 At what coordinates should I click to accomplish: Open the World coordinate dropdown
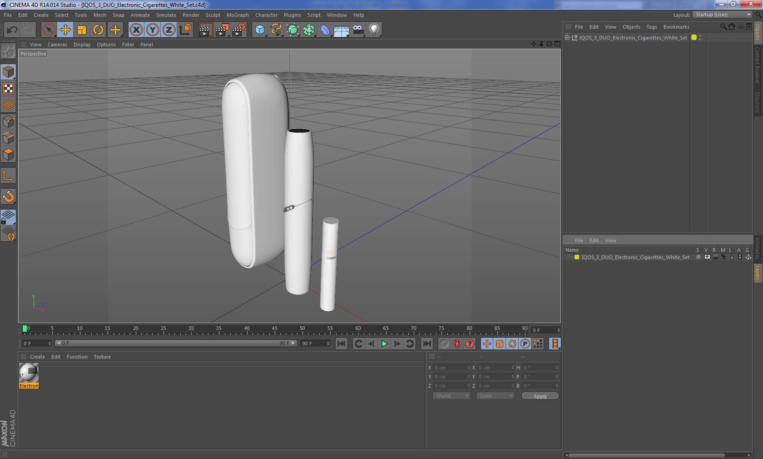click(451, 396)
